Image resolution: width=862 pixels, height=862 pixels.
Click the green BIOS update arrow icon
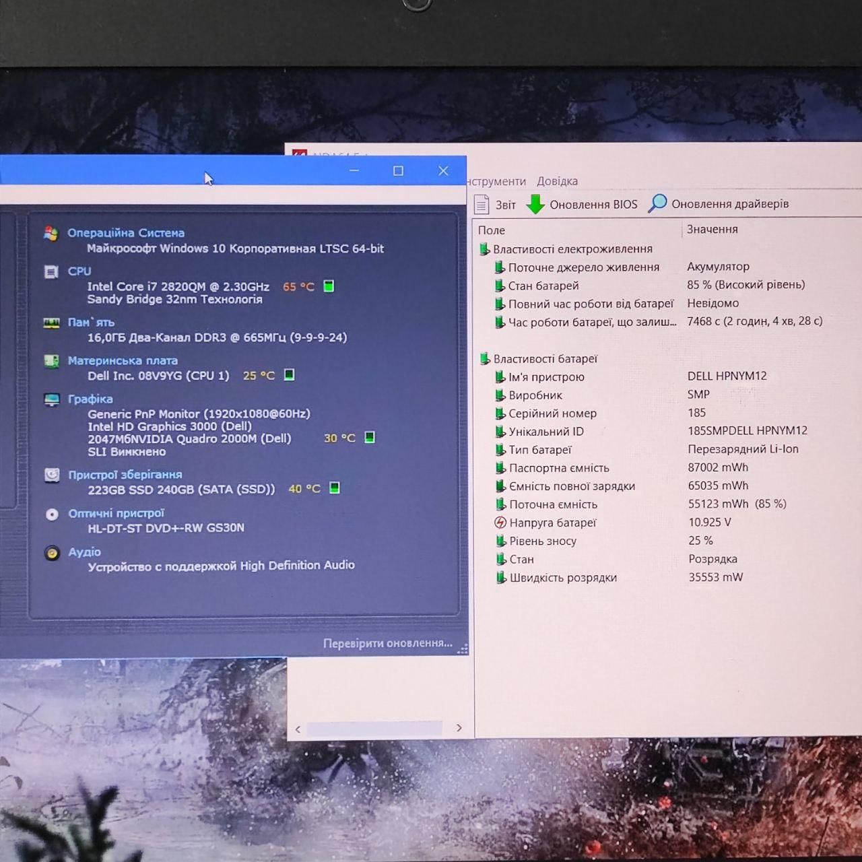535,204
